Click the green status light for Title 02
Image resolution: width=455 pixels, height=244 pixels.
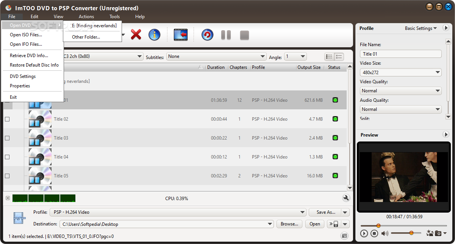coord(335,119)
